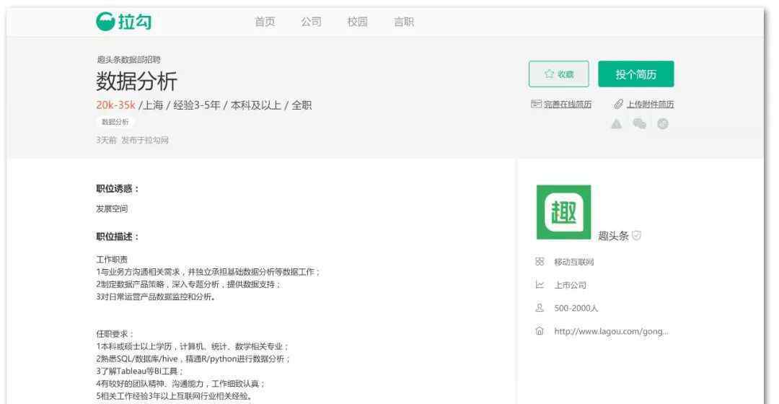The height and width of the screenshot is (404, 779).
Task: Click the 职位描述 heading
Action: (x=118, y=237)
